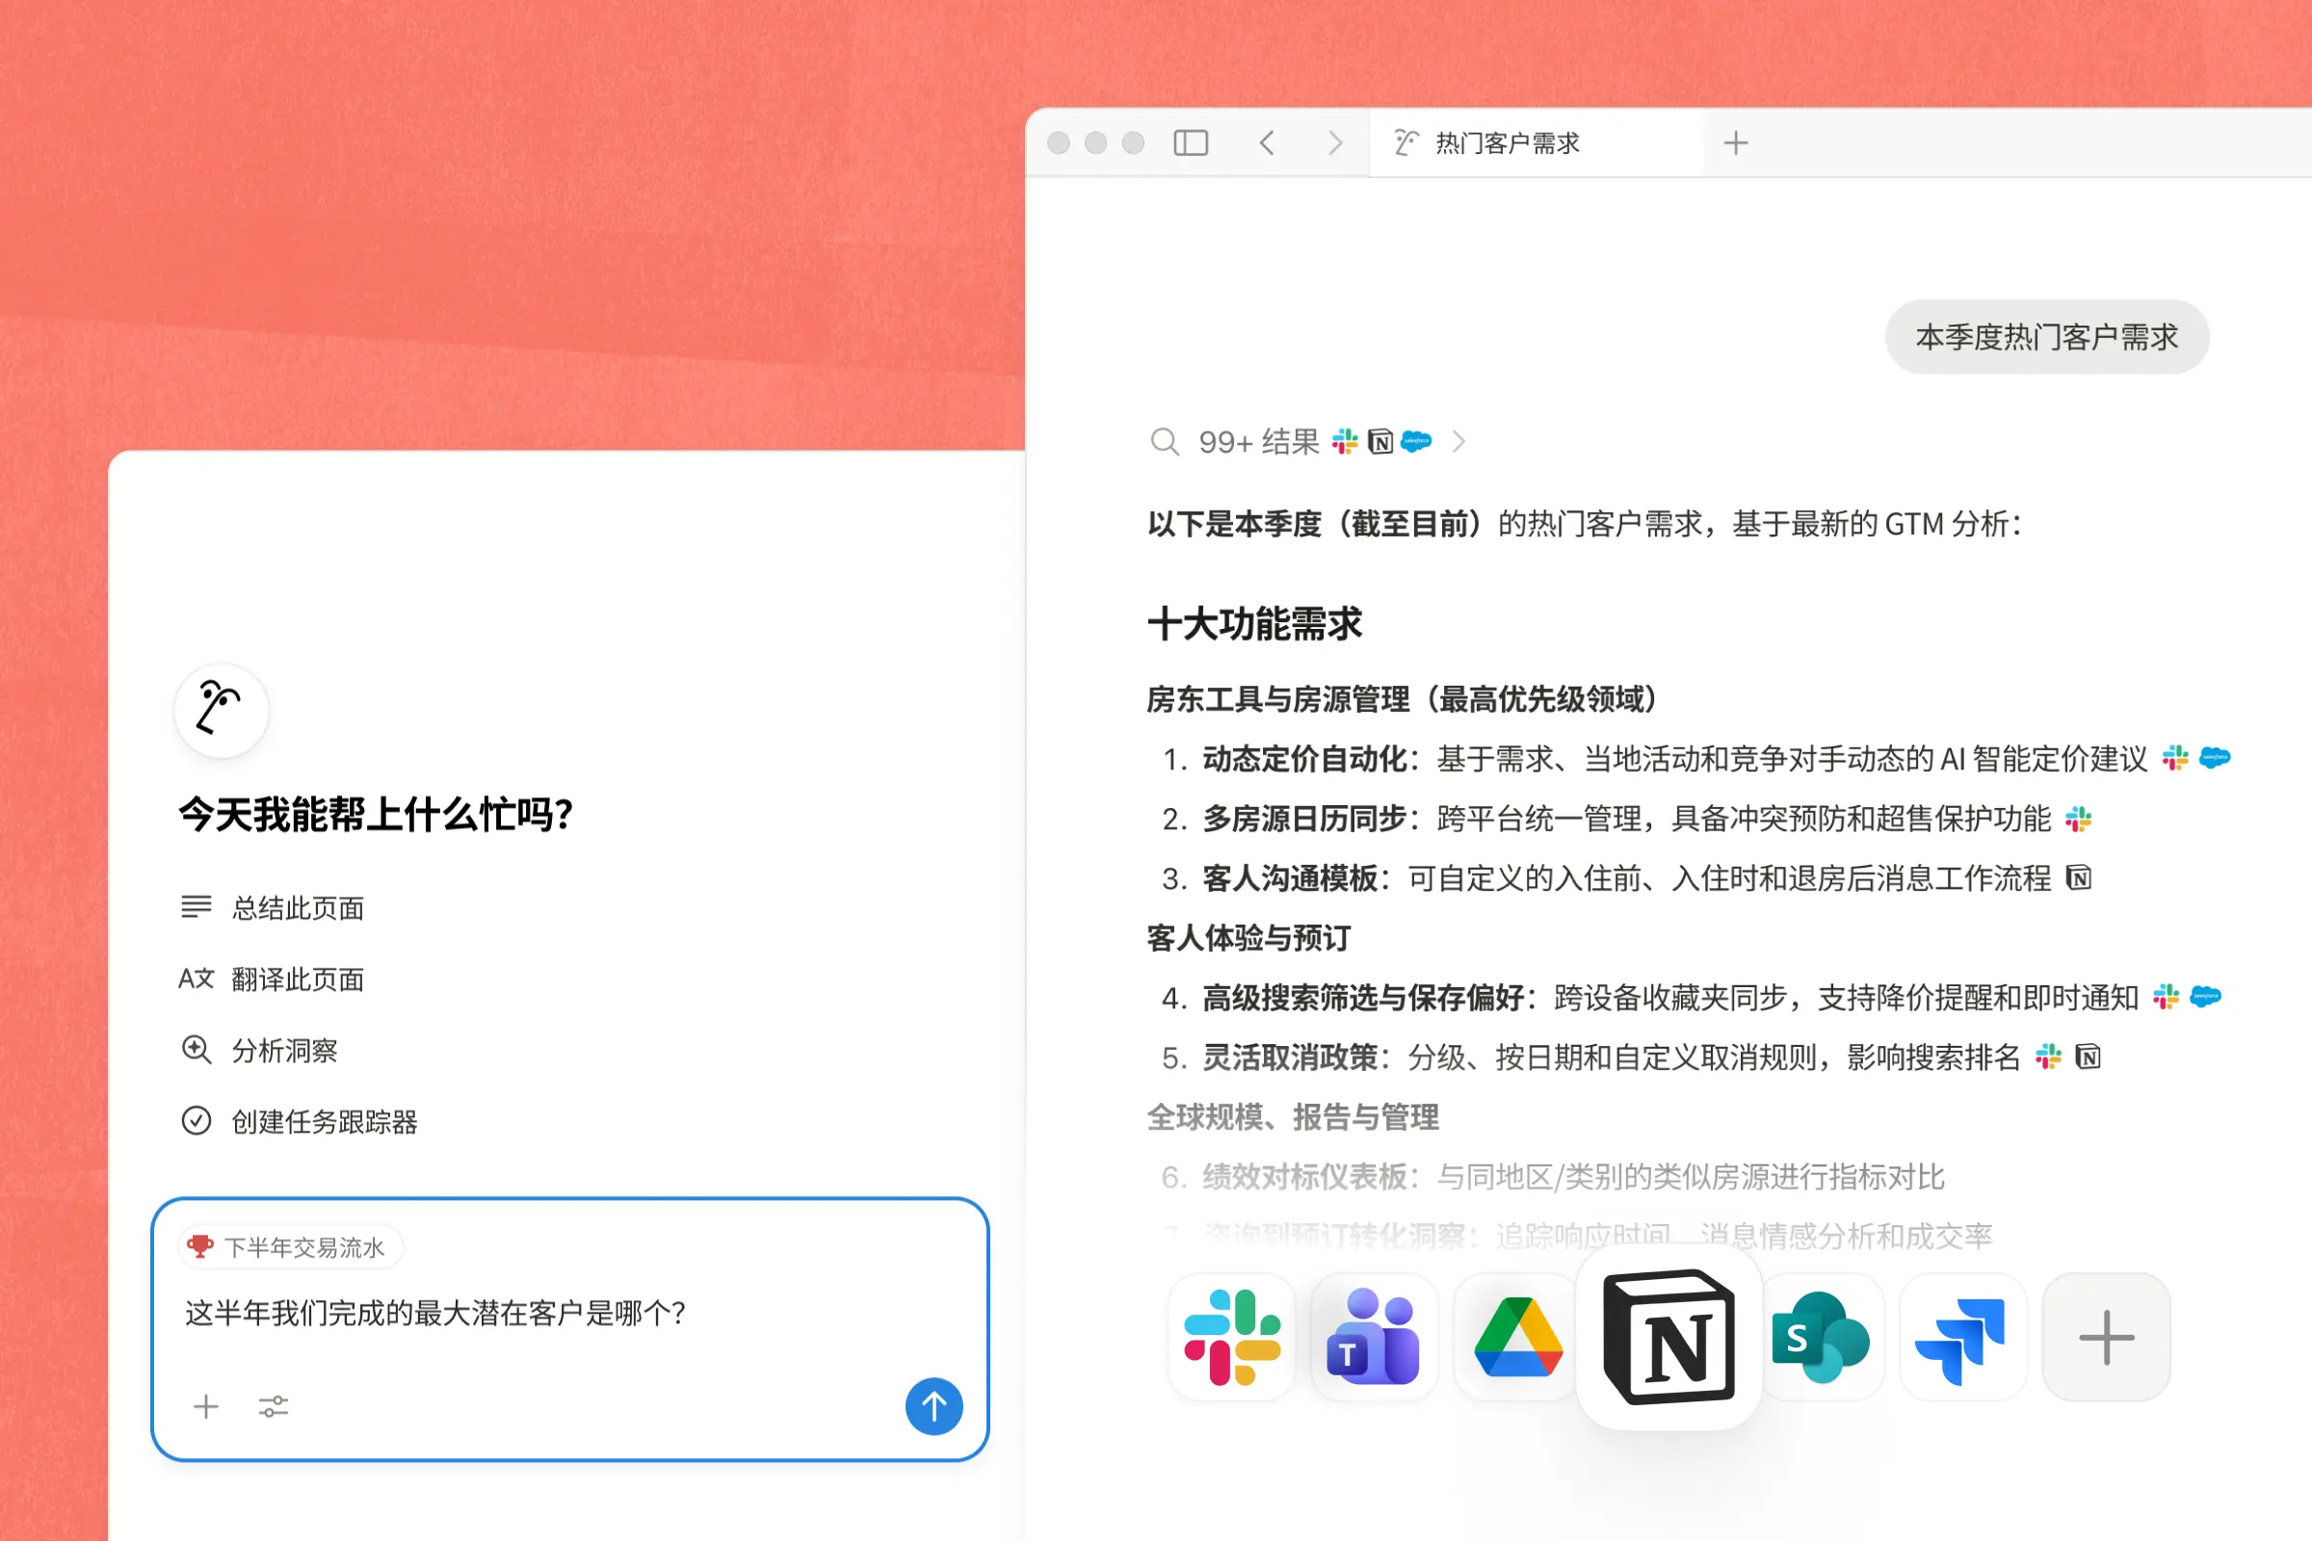This screenshot has height=1541, width=2312.
Task: Select the Google Drive connector icon
Action: [1516, 1337]
